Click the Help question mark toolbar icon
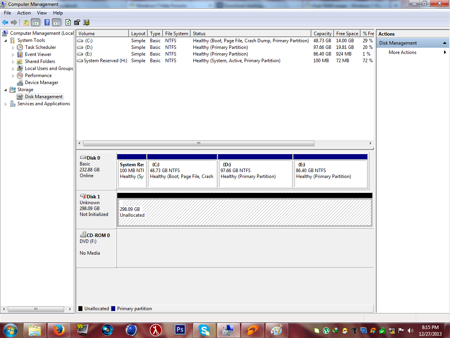 (x=47, y=22)
